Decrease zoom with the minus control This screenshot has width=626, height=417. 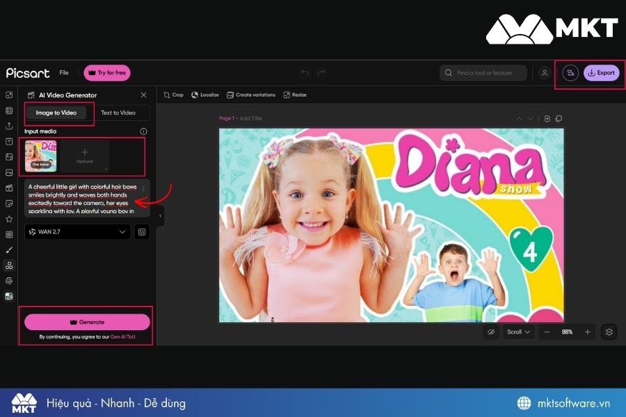(x=547, y=332)
